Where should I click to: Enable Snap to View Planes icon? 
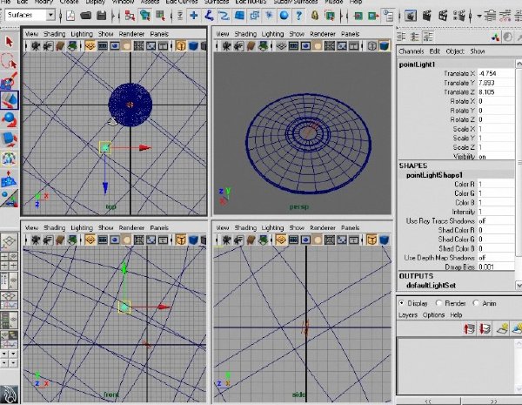point(239,16)
